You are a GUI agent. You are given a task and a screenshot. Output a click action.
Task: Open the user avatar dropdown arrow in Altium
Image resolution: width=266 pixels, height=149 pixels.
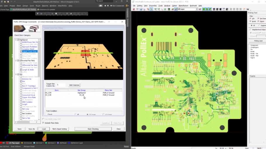pos(128,6)
